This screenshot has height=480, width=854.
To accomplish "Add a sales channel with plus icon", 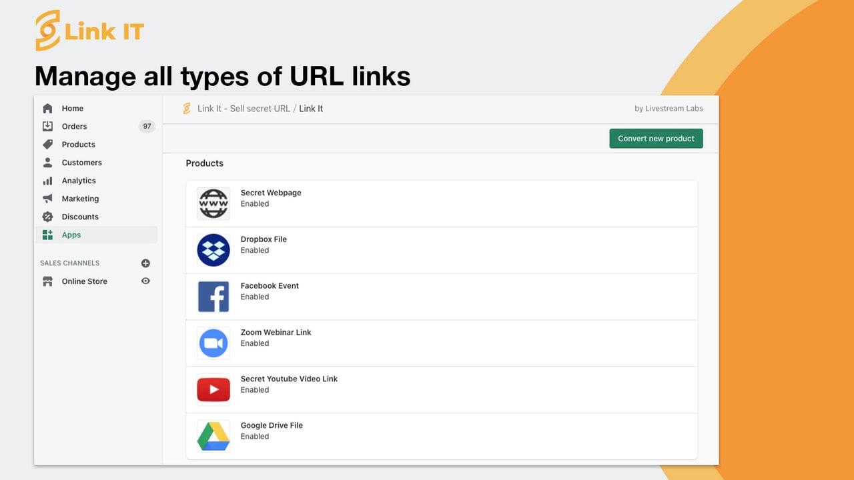I will click(145, 263).
